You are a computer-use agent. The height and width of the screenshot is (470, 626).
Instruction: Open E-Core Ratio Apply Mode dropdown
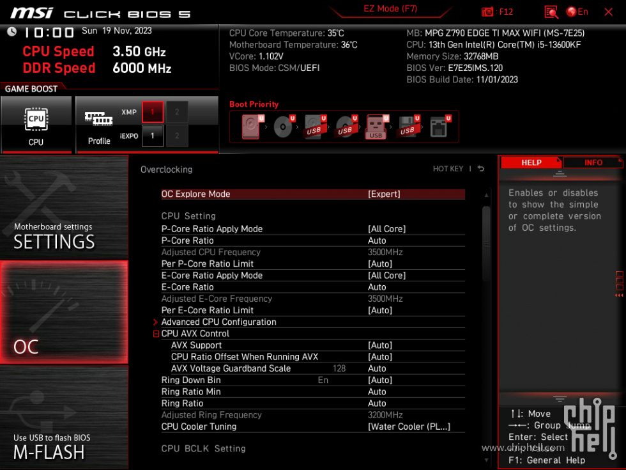point(313,276)
